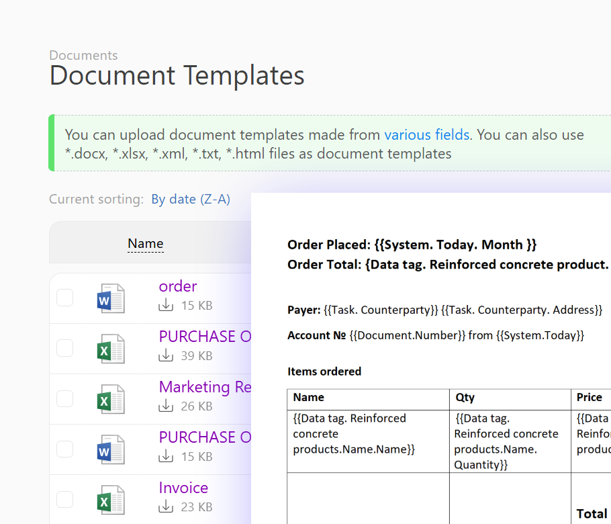Click the download icon beside 23 KB
Viewport: 611px width, 524px height.
166,506
